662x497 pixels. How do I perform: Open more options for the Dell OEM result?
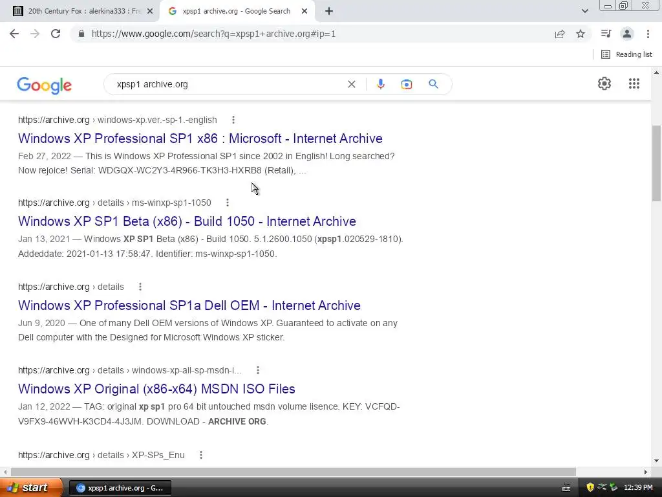140,287
